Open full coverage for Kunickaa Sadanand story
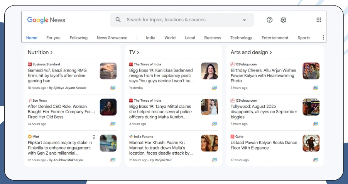This screenshot has width=348, height=184. pyautogui.click(x=214, y=88)
